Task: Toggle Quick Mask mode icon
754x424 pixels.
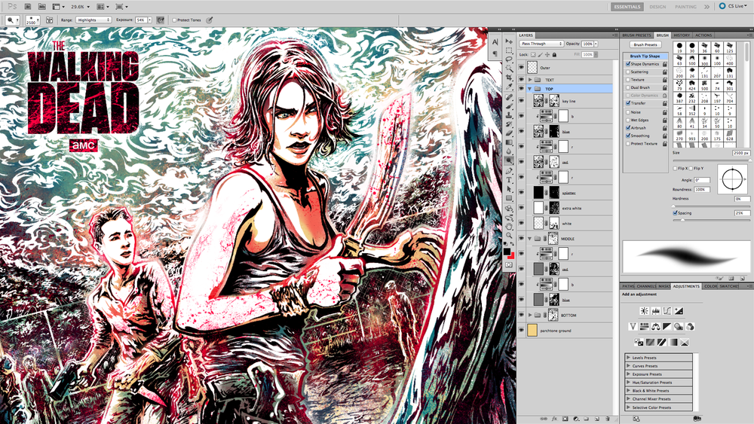Action: [509, 264]
